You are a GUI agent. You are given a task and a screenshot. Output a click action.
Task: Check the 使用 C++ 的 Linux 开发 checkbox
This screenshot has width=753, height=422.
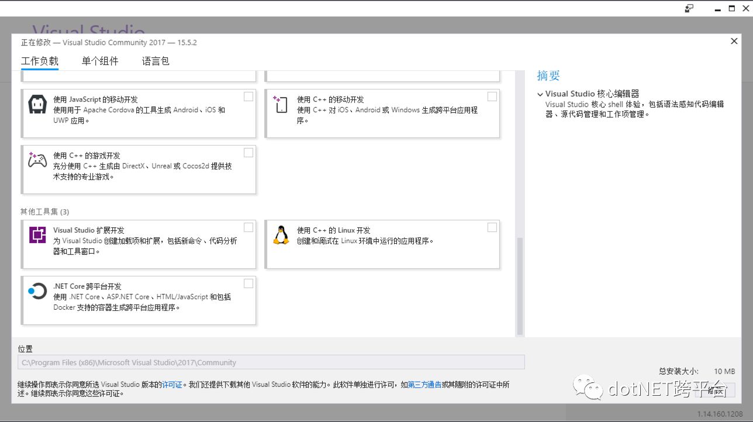tap(492, 227)
